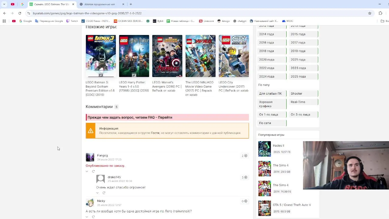389x219 pixels.
Task: Open user profile drako145
Action: click(x=114, y=177)
